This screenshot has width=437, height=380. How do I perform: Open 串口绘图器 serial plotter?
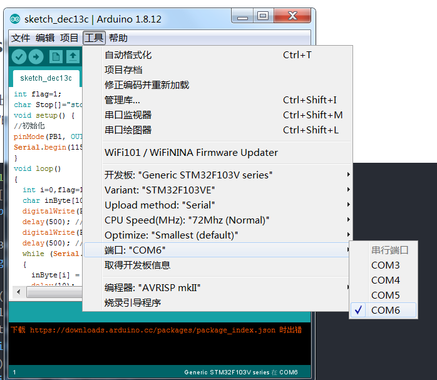(x=217, y=130)
